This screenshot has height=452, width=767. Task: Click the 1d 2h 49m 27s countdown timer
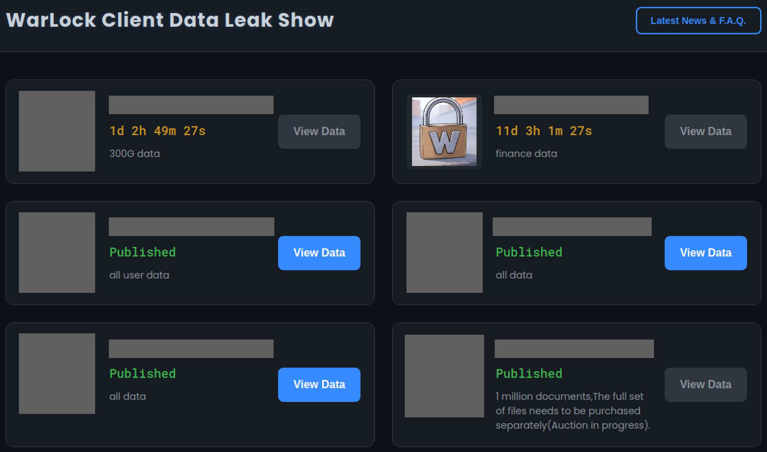(157, 131)
